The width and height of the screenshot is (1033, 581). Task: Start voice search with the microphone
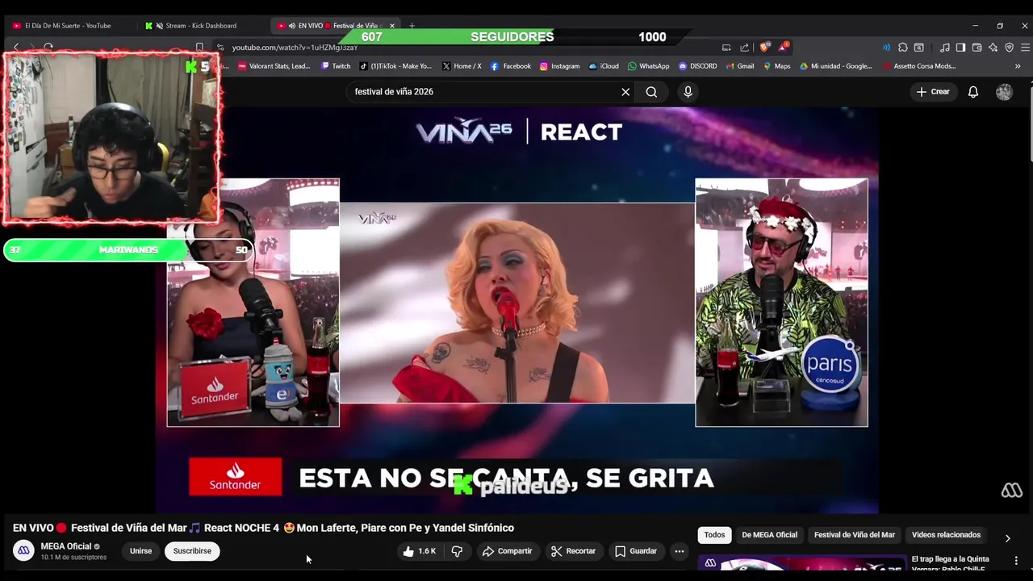(688, 92)
